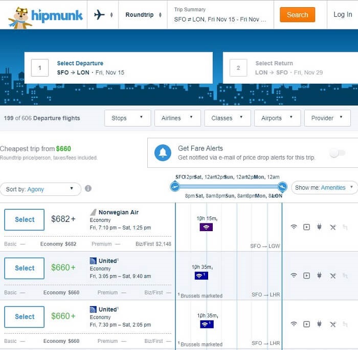Click the seat legroom icon on Norwegian Air row
358x350 pixels.
(345, 227)
